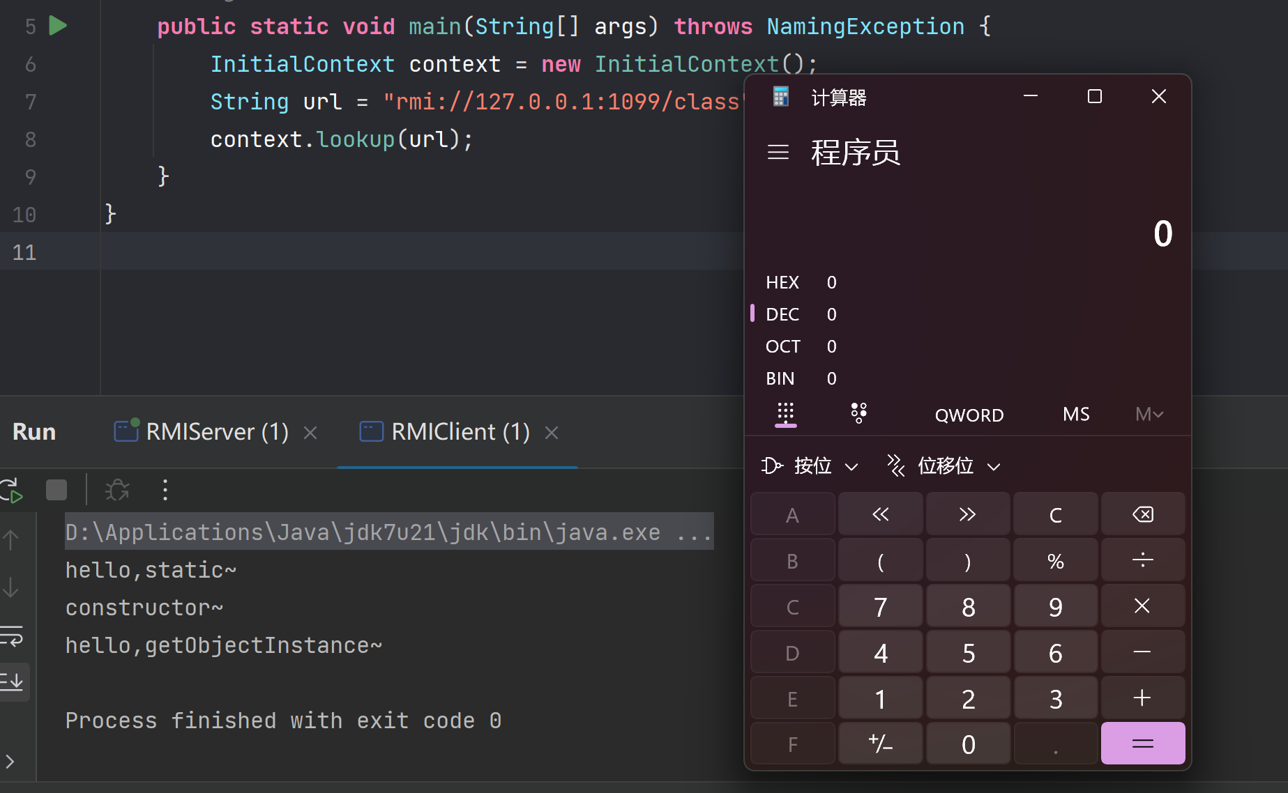
Task: Click the open parenthesis key
Action: [881, 560]
